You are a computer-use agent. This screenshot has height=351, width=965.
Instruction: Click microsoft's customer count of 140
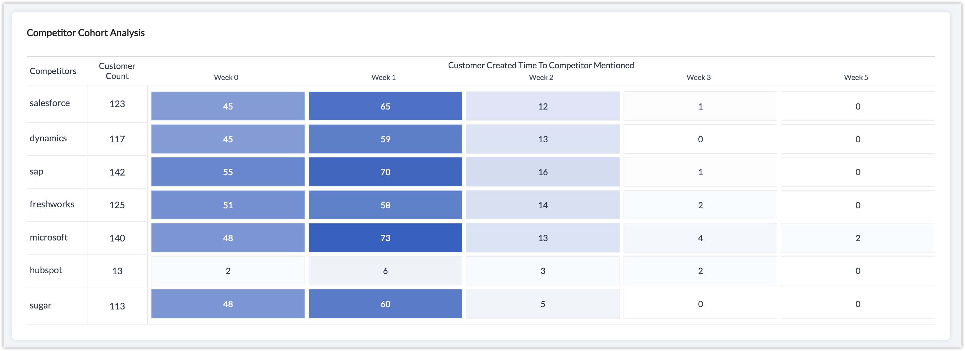117,238
